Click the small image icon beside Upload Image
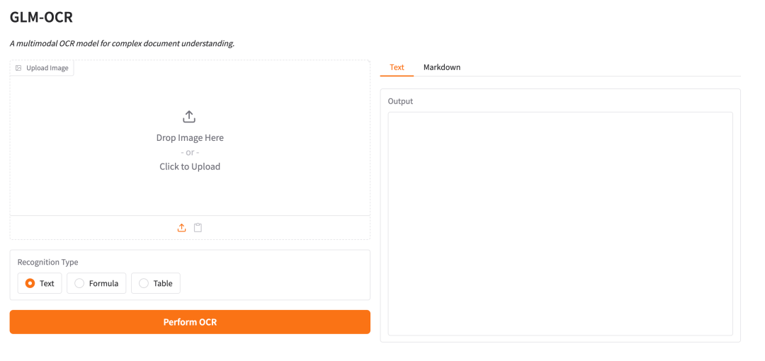Viewport: 765px width, 361px height. (18, 68)
